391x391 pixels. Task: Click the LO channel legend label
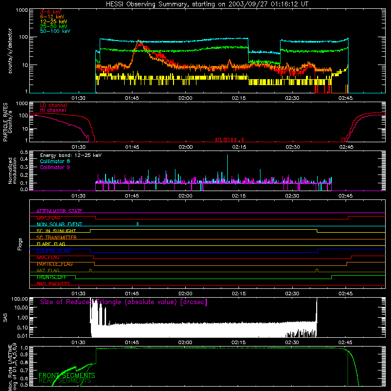[54, 105]
